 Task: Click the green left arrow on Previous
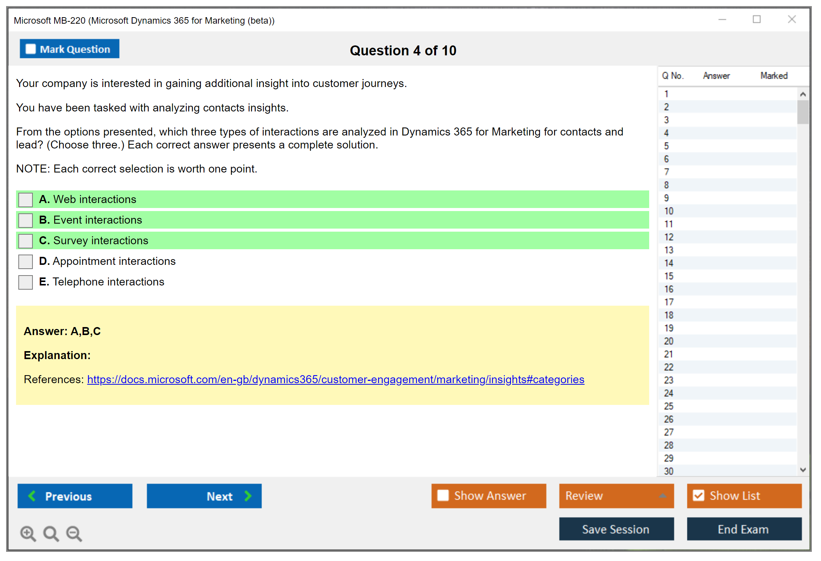point(32,496)
